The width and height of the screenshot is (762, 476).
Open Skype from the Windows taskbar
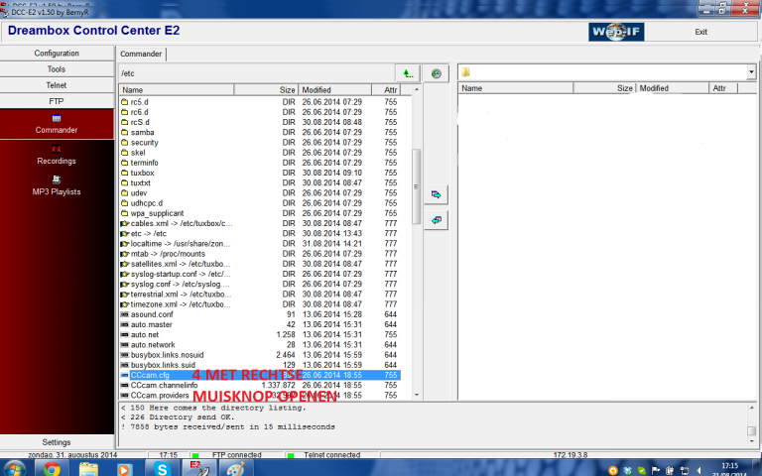click(157, 467)
